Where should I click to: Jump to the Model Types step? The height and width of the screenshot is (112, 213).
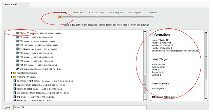click(134, 17)
